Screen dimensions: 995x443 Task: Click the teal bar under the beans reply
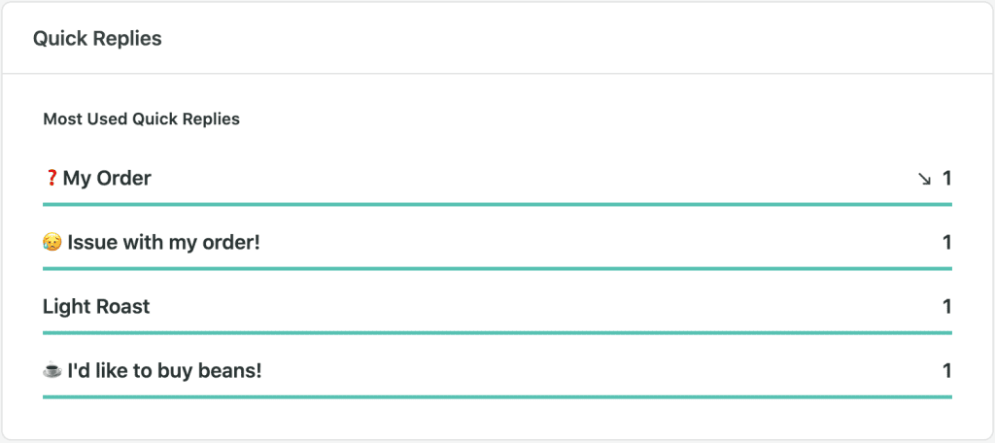497,396
